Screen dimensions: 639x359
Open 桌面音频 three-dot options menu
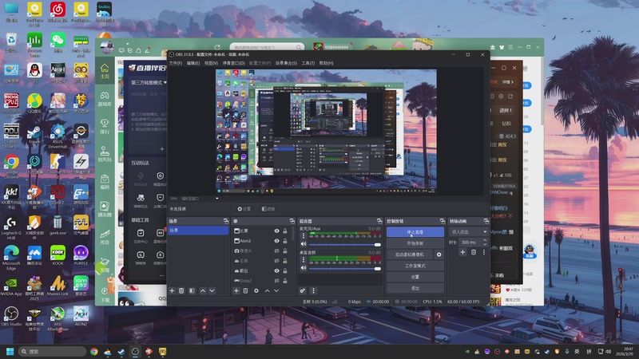point(304,259)
